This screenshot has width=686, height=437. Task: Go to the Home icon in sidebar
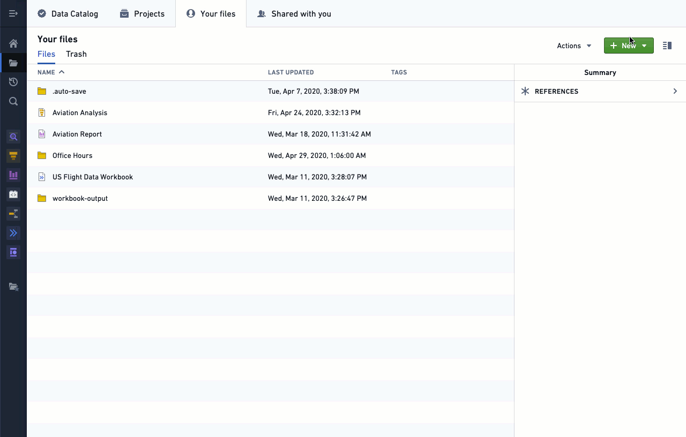click(x=13, y=43)
